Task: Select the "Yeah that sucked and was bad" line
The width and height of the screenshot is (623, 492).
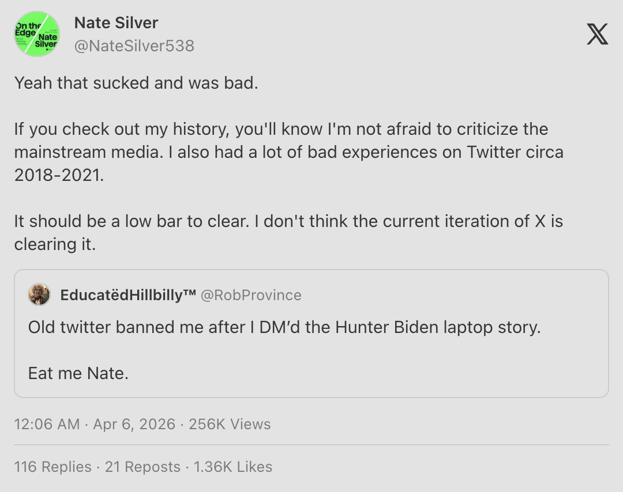Action: pos(136,83)
